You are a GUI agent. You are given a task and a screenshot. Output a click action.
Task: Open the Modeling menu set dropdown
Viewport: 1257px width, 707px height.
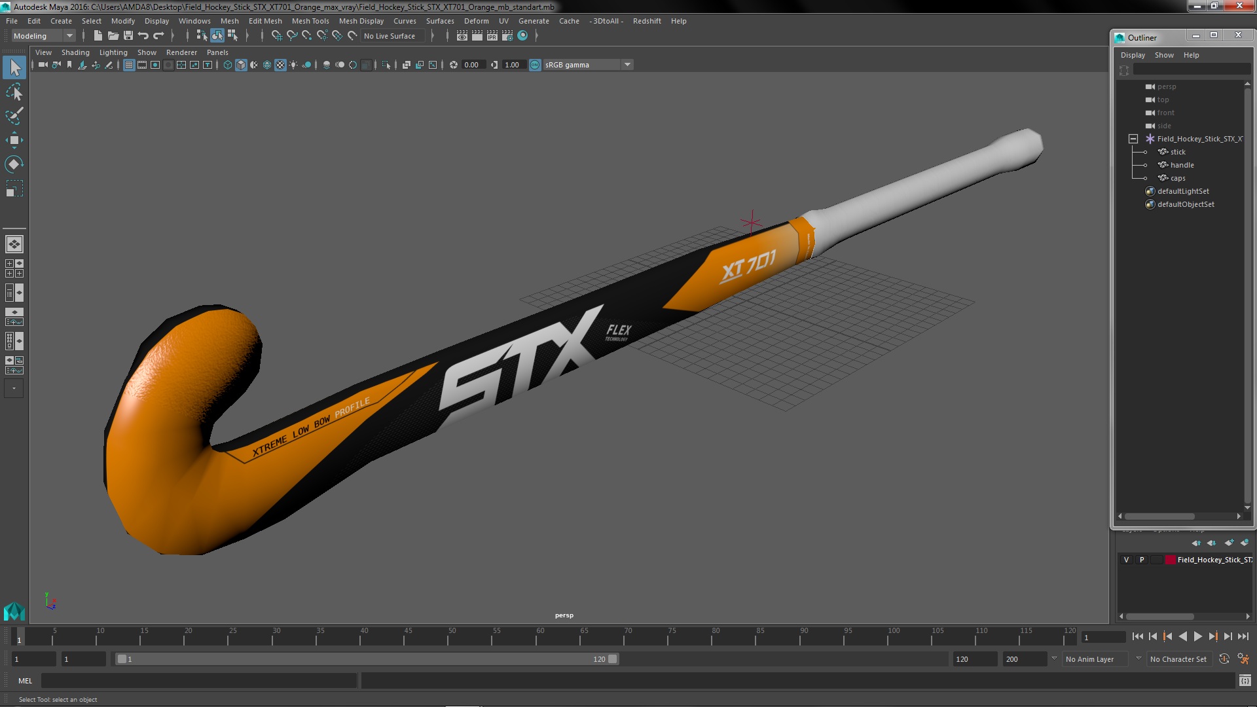click(x=43, y=36)
